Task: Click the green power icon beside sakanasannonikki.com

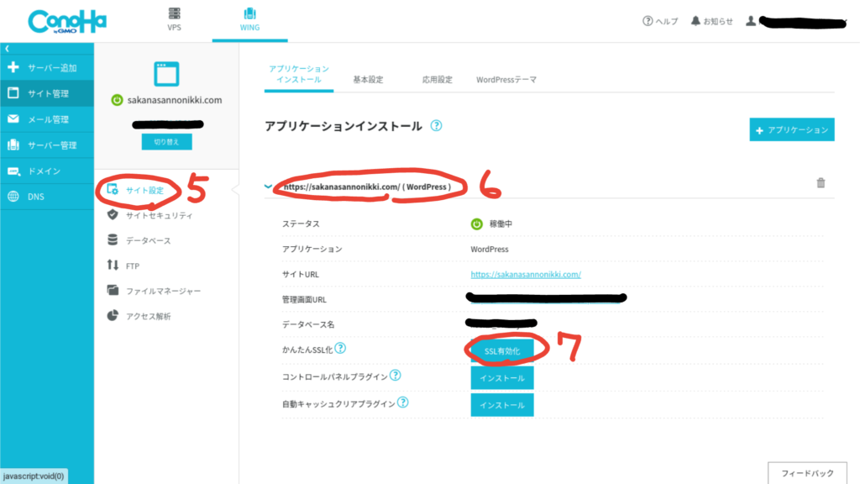Action: click(117, 100)
